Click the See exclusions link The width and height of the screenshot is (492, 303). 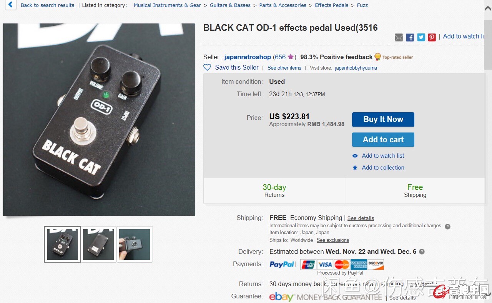[333, 240]
